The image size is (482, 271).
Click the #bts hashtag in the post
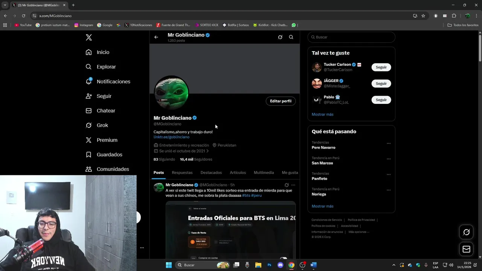point(246,195)
